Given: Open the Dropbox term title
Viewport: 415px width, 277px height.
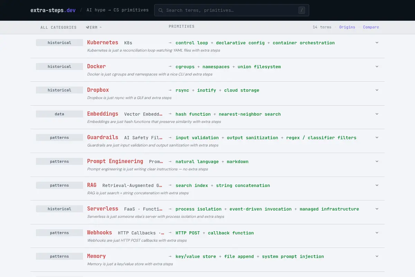Looking at the screenshot, I should (98, 90).
